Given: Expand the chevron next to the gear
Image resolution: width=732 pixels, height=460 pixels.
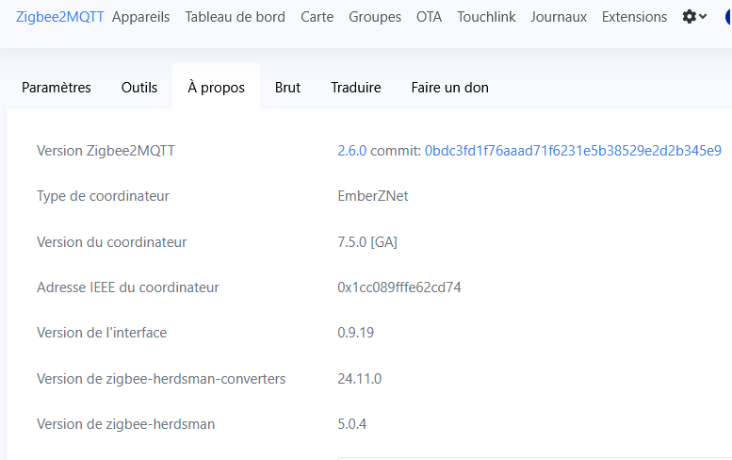Looking at the screenshot, I should coord(703,17).
